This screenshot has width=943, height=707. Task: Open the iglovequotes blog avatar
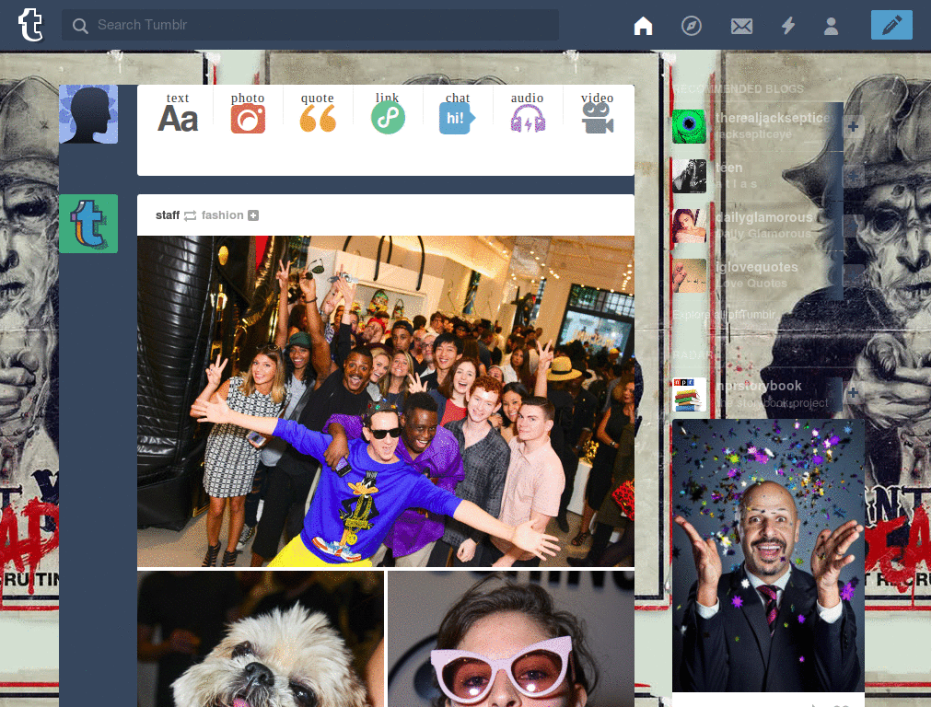click(689, 275)
